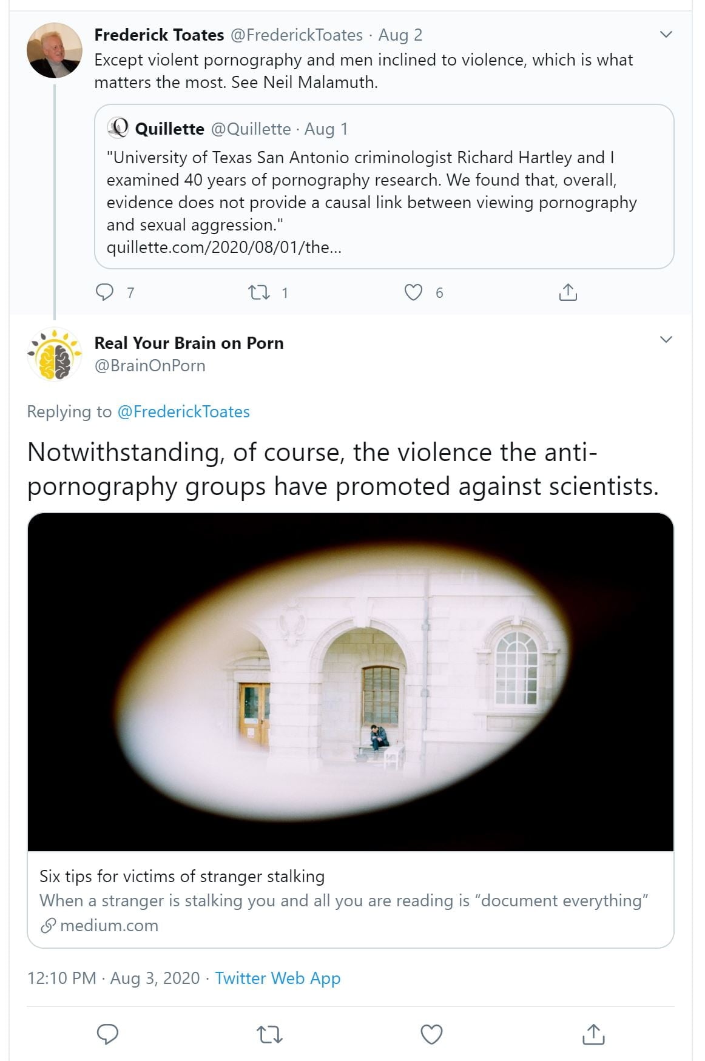Image resolution: width=705 pixels, height=1061 pixels.
Task: Like the BrainOnPorn tweet
Action: (x=431, y=1034)
